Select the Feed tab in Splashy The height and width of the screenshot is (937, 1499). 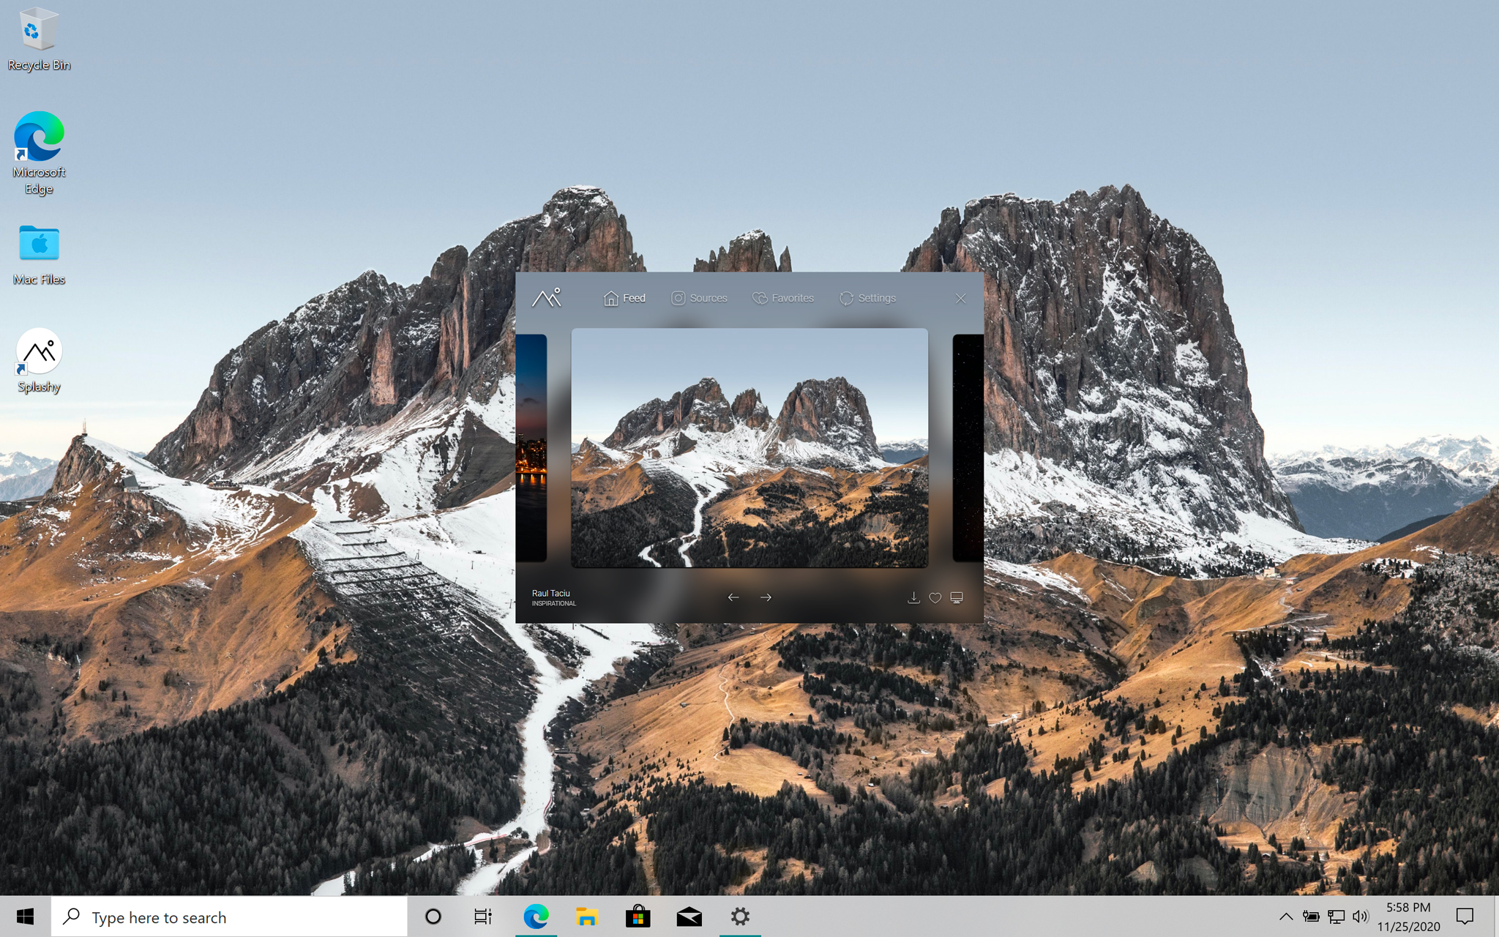(624, 298)
